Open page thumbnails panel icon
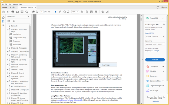169x105 pixels. [x=3, y=17]
